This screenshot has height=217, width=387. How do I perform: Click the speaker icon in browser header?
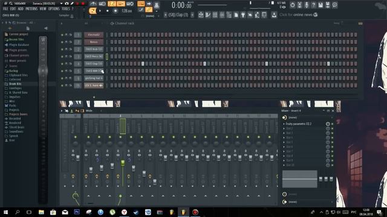click(46, 28)
